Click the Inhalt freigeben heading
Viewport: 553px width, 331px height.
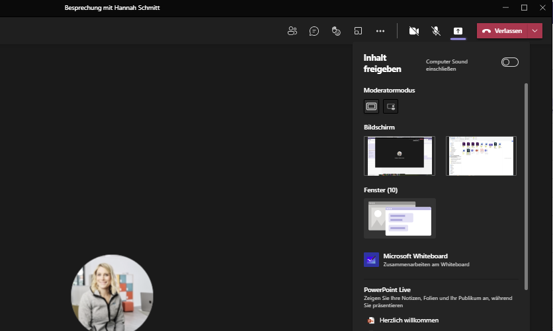click(x=382, y=63)
